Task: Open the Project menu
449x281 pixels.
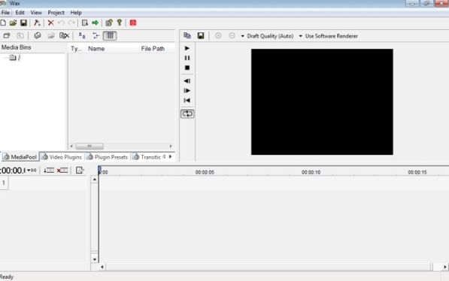Action: [56, 13]
